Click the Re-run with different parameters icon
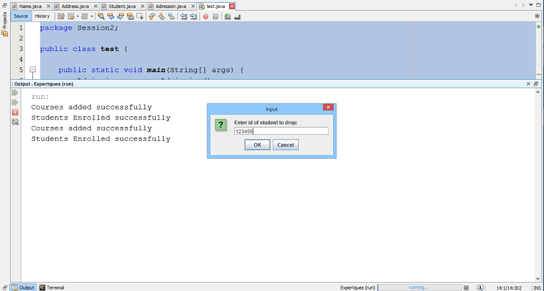The width and height of the screenshot is (544, 291). coord(14,102)
